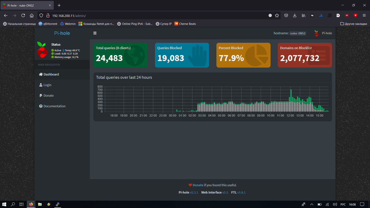Image resolution: width=370 pixels, height=208 pixels.
Task: Open Windows taskbar search
Action: pyautogui.click(x=13, y=204)
